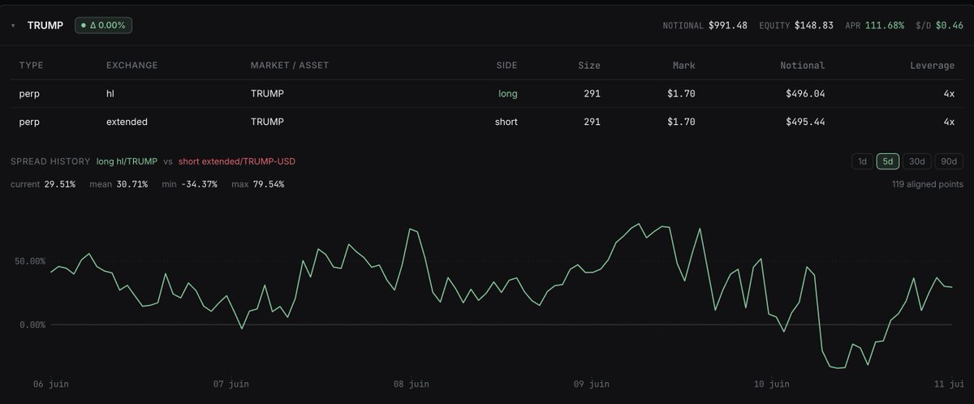Click the 08 juin axis label
The image size is (974, 404).
[x=410, y=384]
